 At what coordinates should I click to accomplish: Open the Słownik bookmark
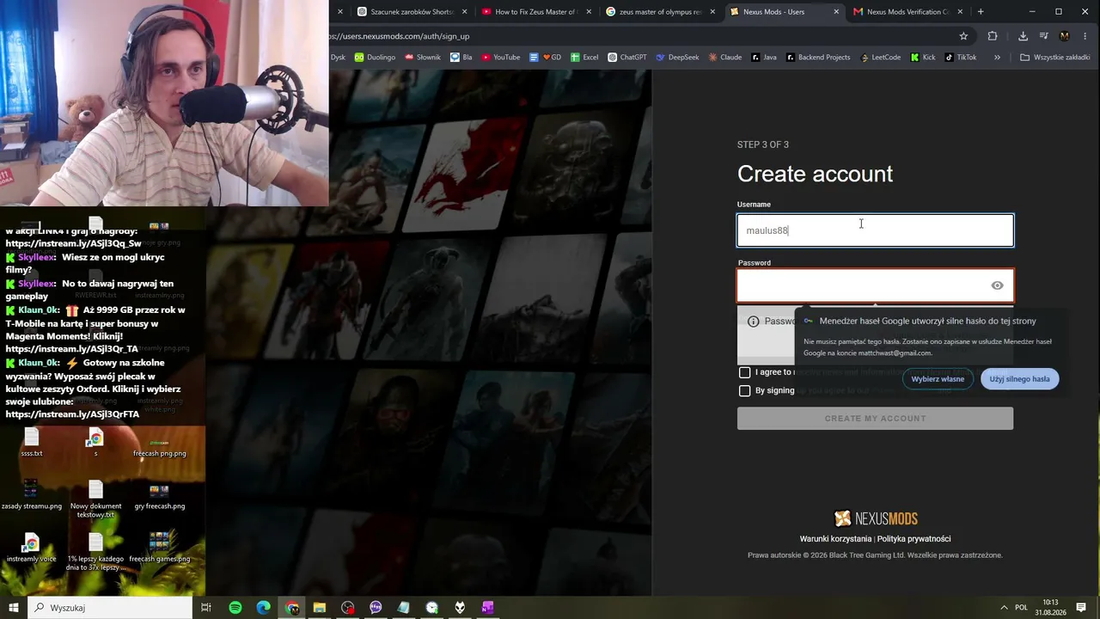click(x=422, y=58)
